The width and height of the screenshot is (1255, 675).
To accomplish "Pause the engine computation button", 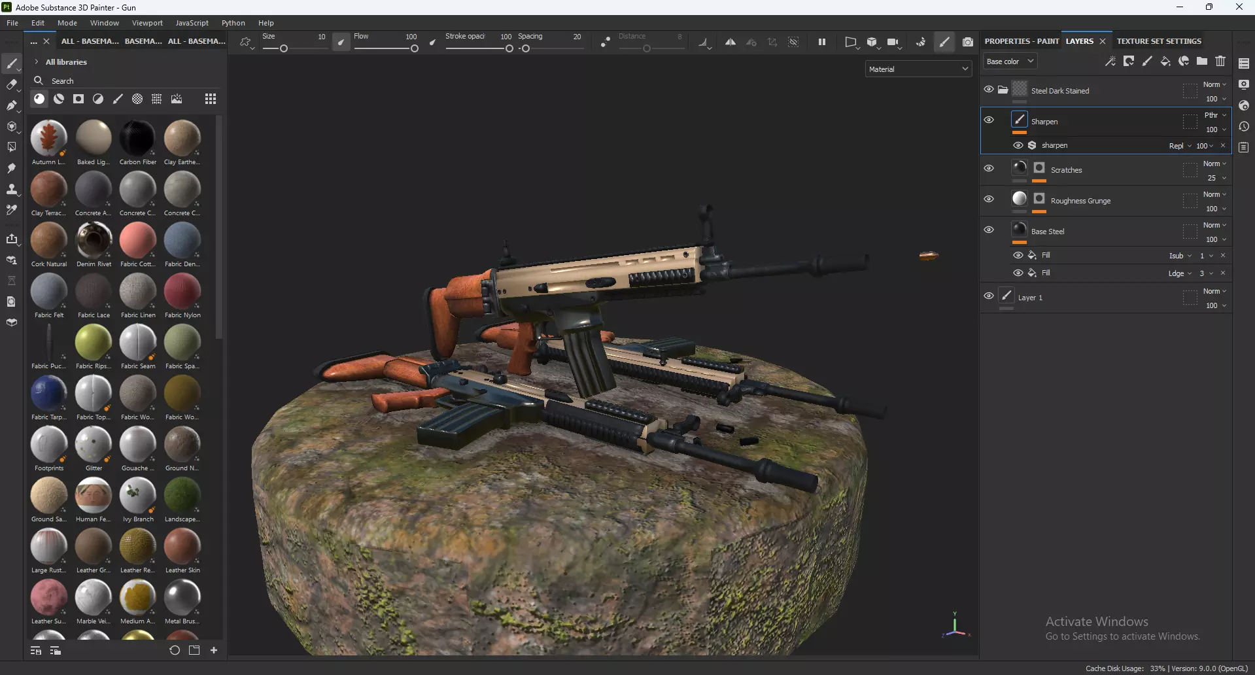I will [x=822, y=42].
